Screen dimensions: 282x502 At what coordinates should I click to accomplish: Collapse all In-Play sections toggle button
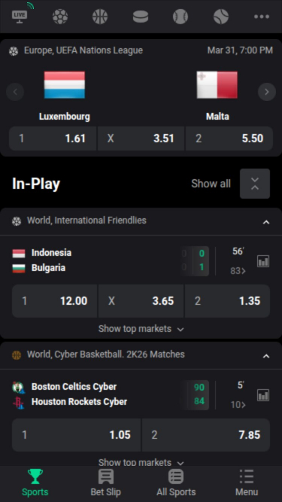tap(255, 184)
